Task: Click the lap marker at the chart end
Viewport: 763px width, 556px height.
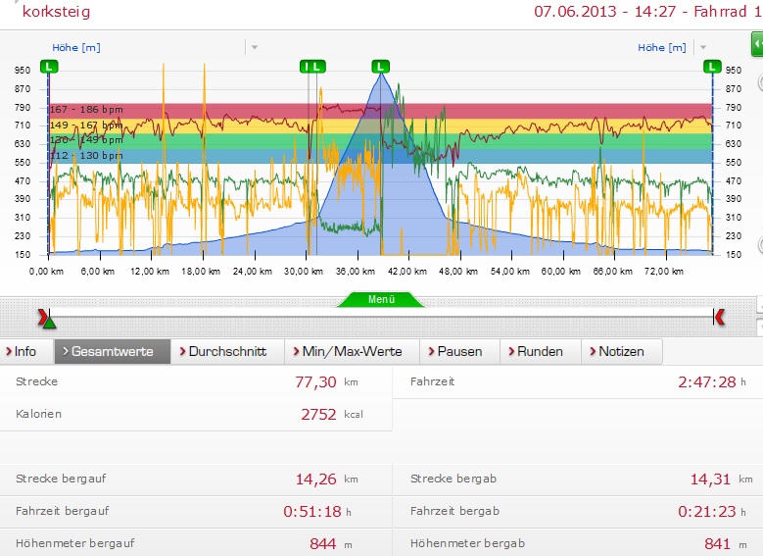Action: click(712, 66)
